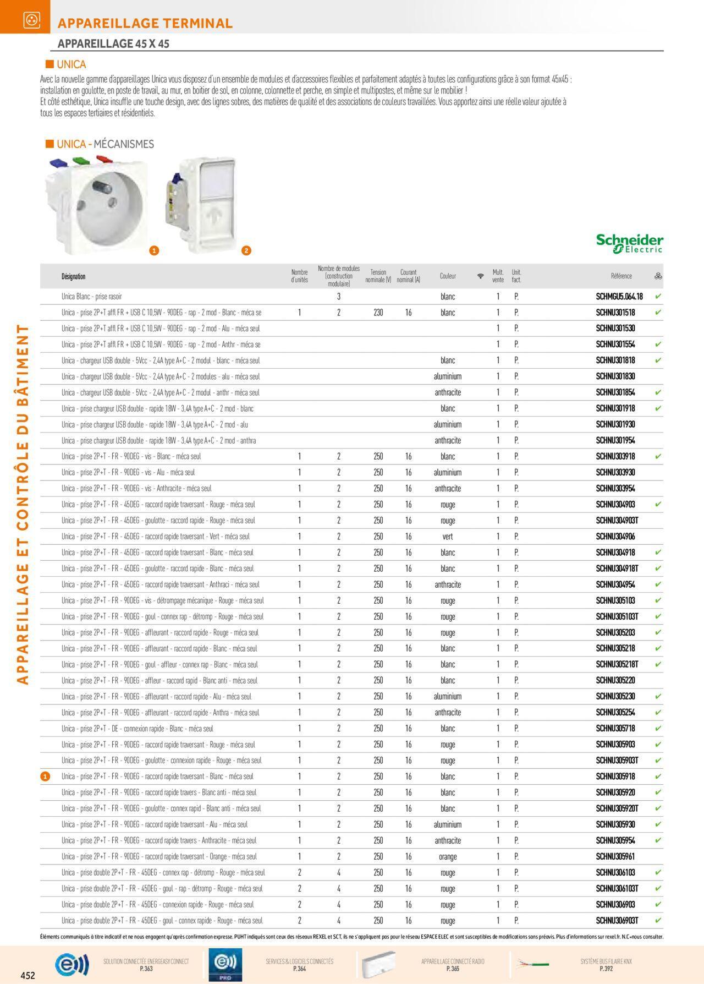Click green stock checkmark for SCHNU301554
This screenshot has height=984, width=704.
(x=658, y=344)
